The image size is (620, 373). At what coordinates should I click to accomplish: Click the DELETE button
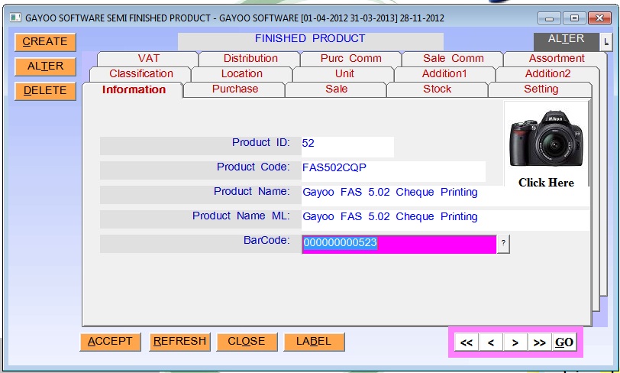(45, 91)
